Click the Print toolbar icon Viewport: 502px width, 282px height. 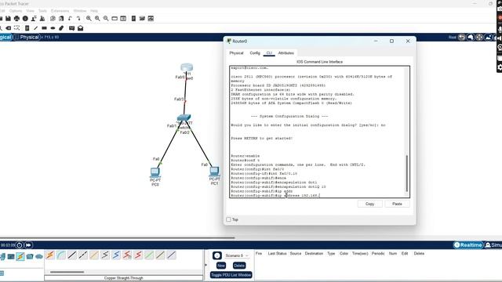pos(16,19)
